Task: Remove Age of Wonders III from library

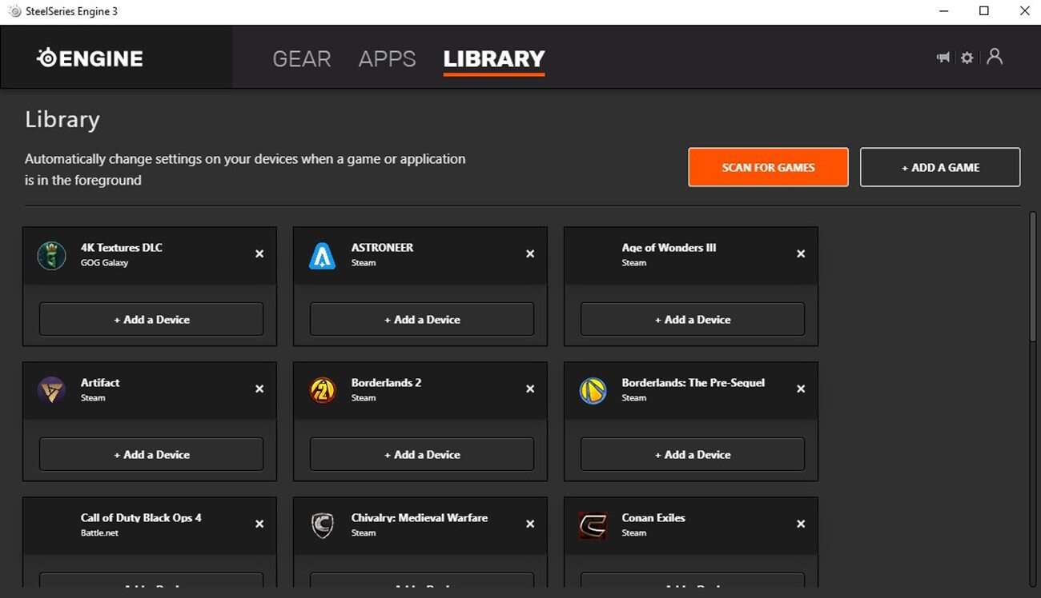Action: coord(801,253)
